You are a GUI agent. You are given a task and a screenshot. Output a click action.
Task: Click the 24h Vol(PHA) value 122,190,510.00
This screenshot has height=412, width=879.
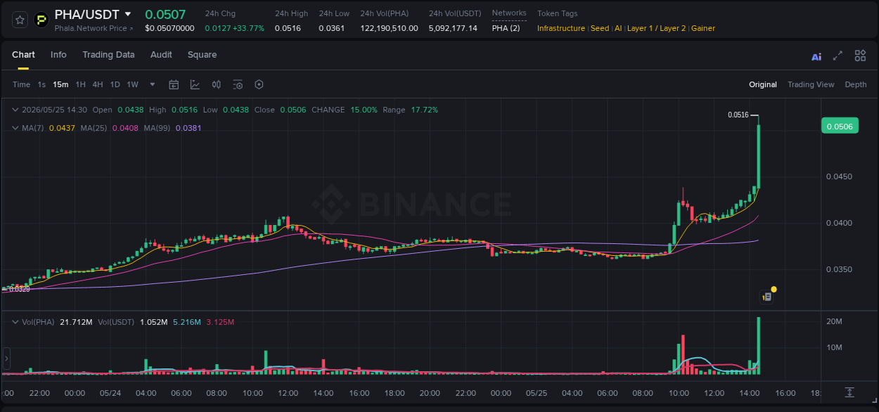(389, 28)
